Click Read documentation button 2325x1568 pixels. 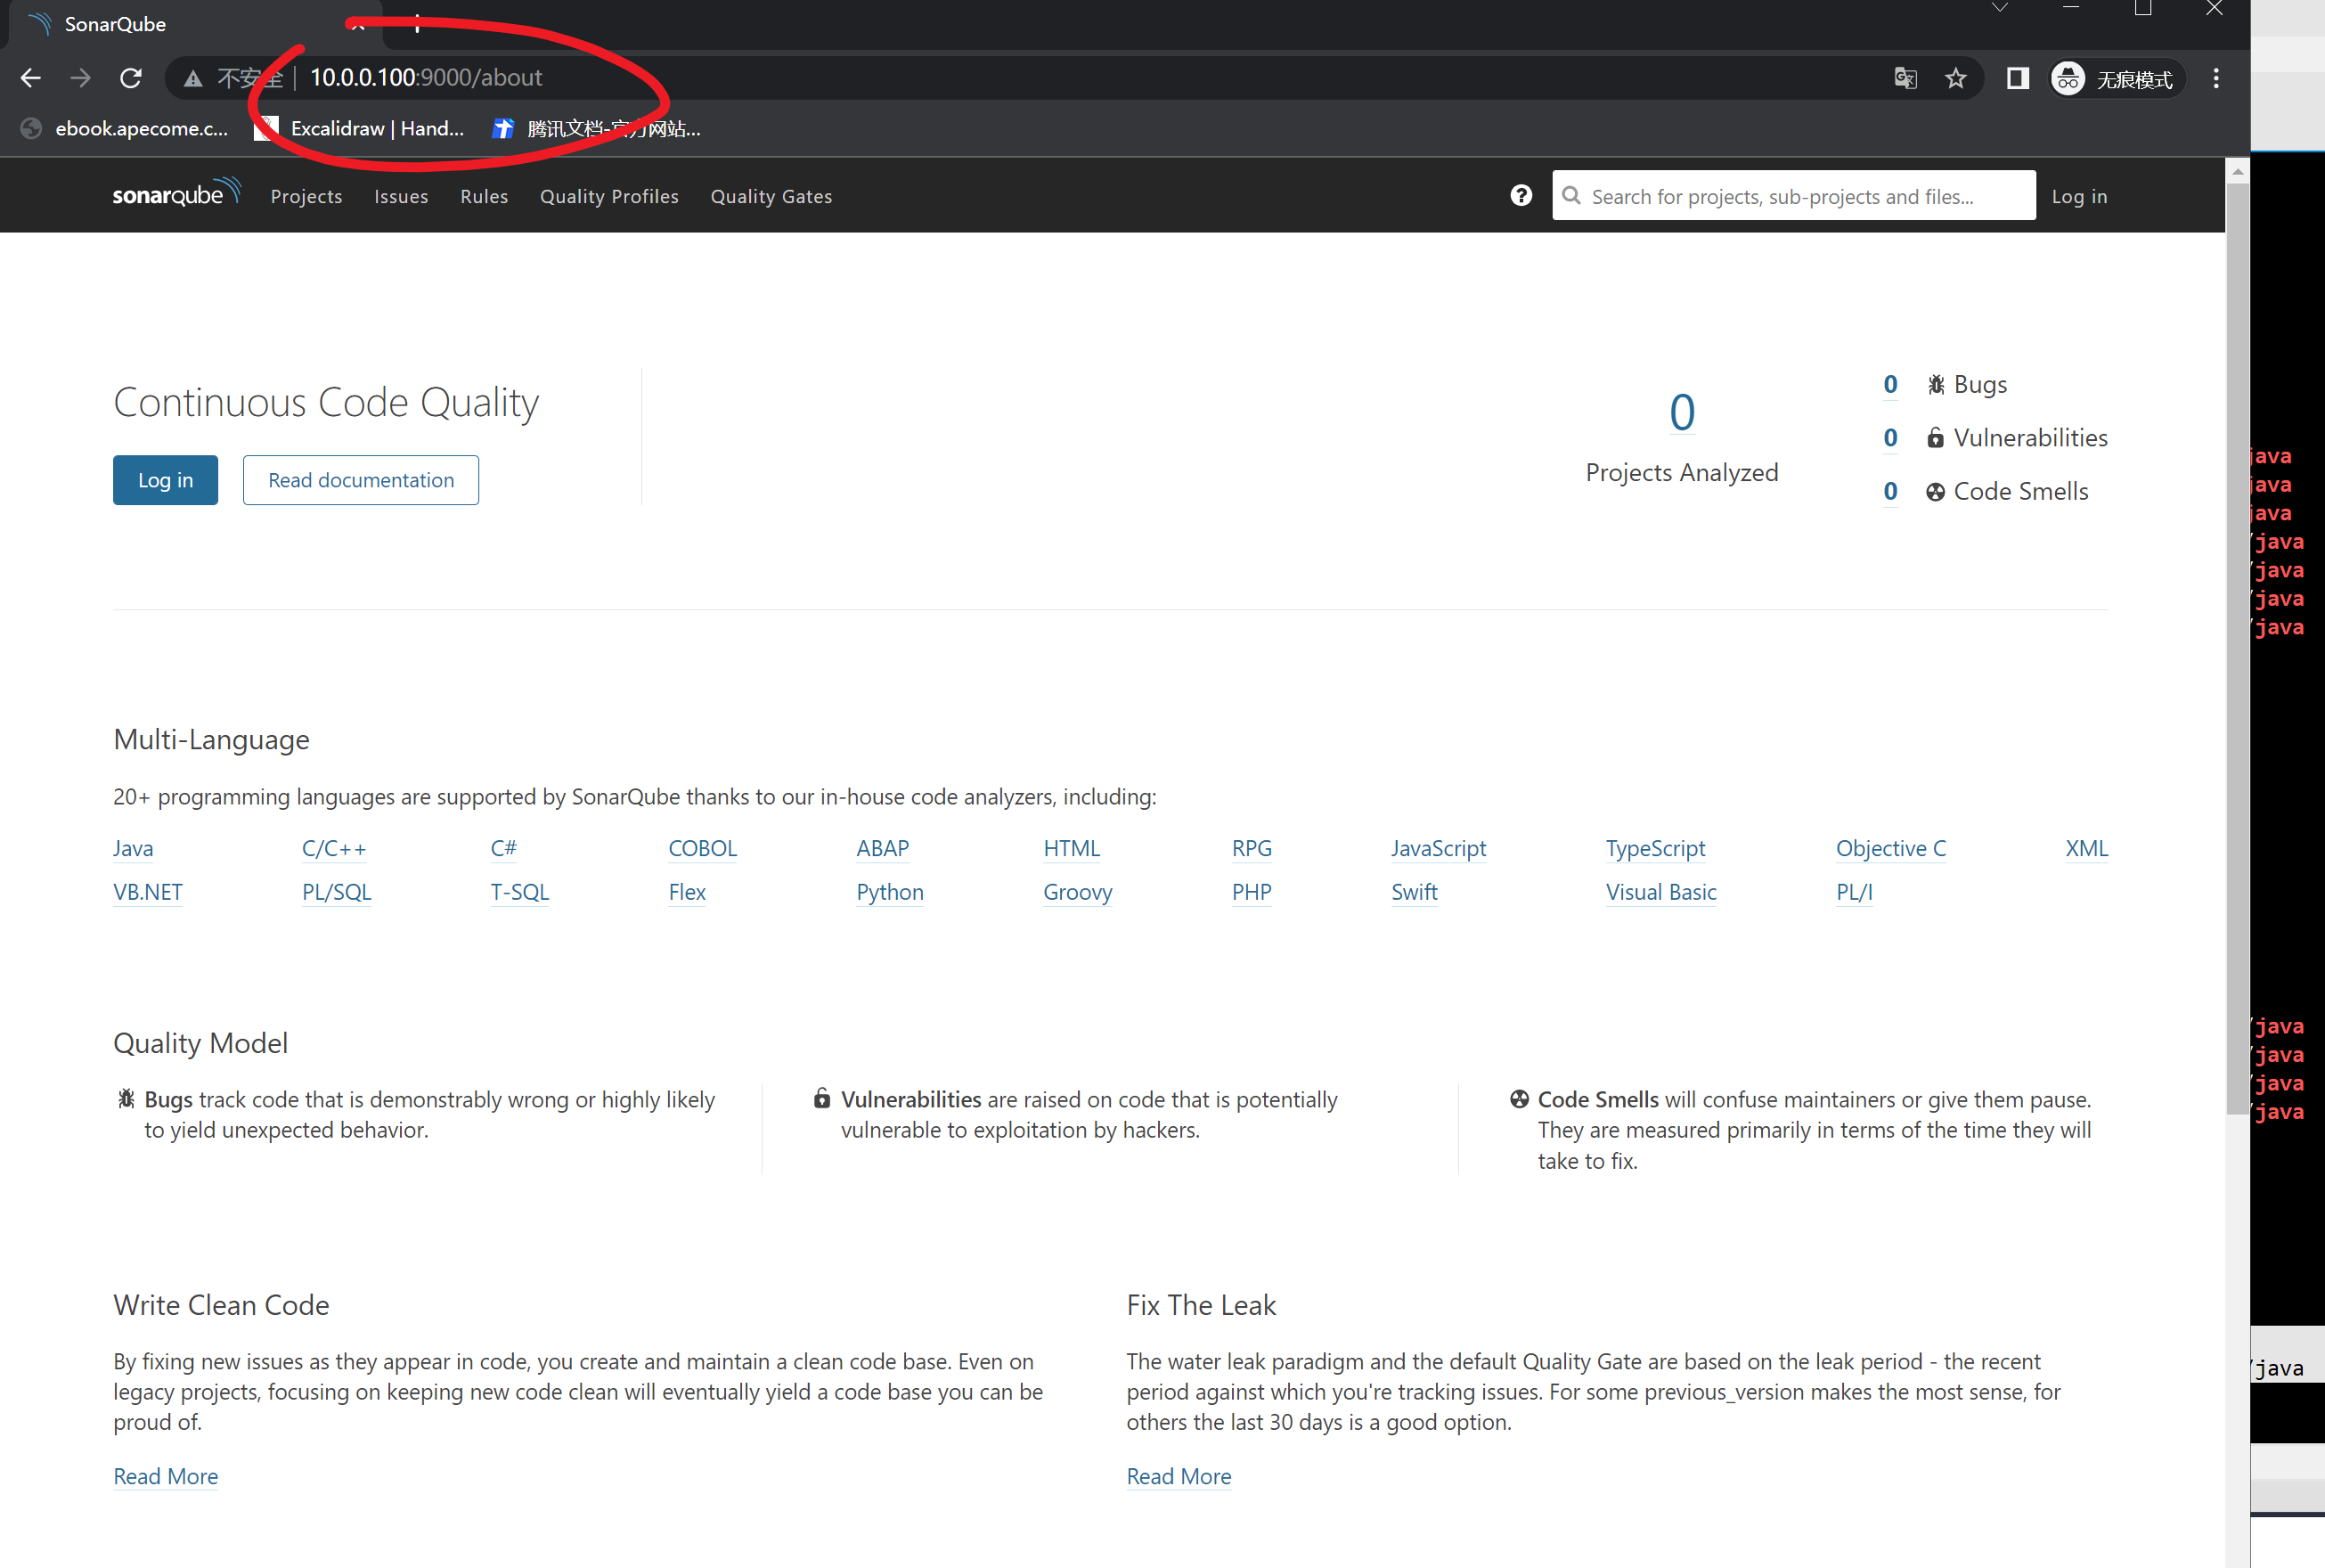pyautogui.click(x=361, y=480)
